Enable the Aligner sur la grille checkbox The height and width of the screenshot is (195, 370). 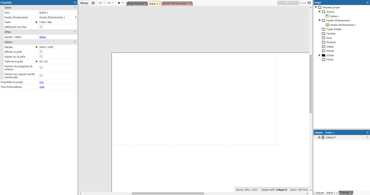[41, 56]
